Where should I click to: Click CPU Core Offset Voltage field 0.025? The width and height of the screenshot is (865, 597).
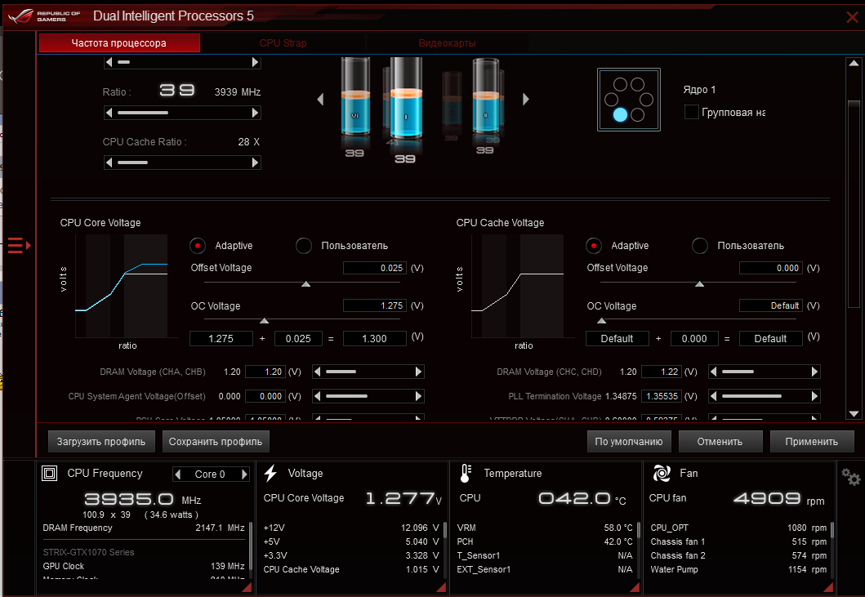375,268
